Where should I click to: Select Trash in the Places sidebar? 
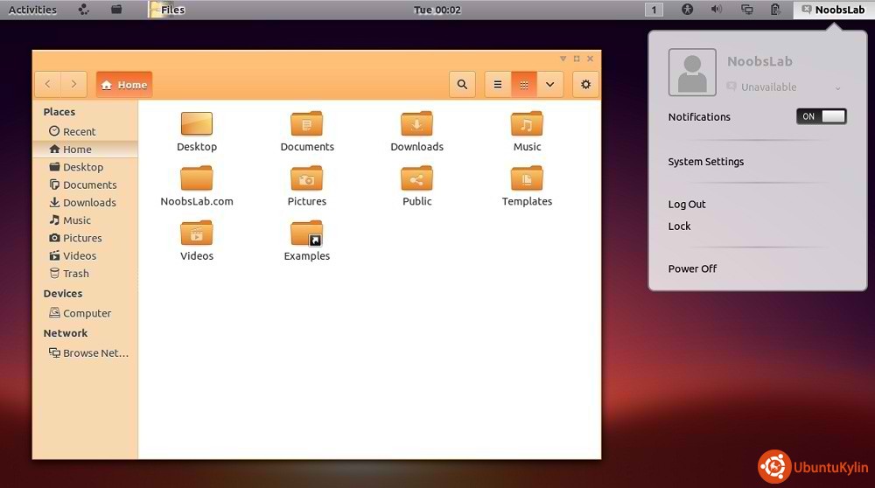click(x=75, y=274)
